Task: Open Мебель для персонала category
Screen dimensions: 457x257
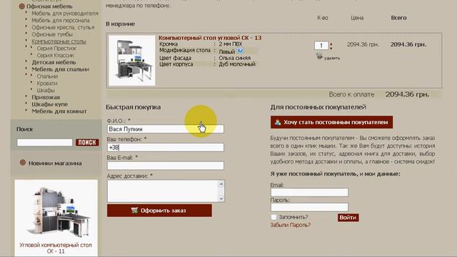Action: click(x=61, y=21)
